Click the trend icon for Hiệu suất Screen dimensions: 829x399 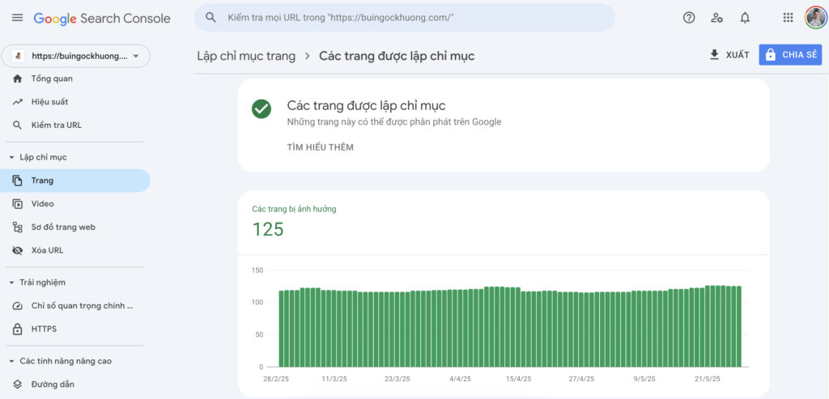tap(18, 102)
